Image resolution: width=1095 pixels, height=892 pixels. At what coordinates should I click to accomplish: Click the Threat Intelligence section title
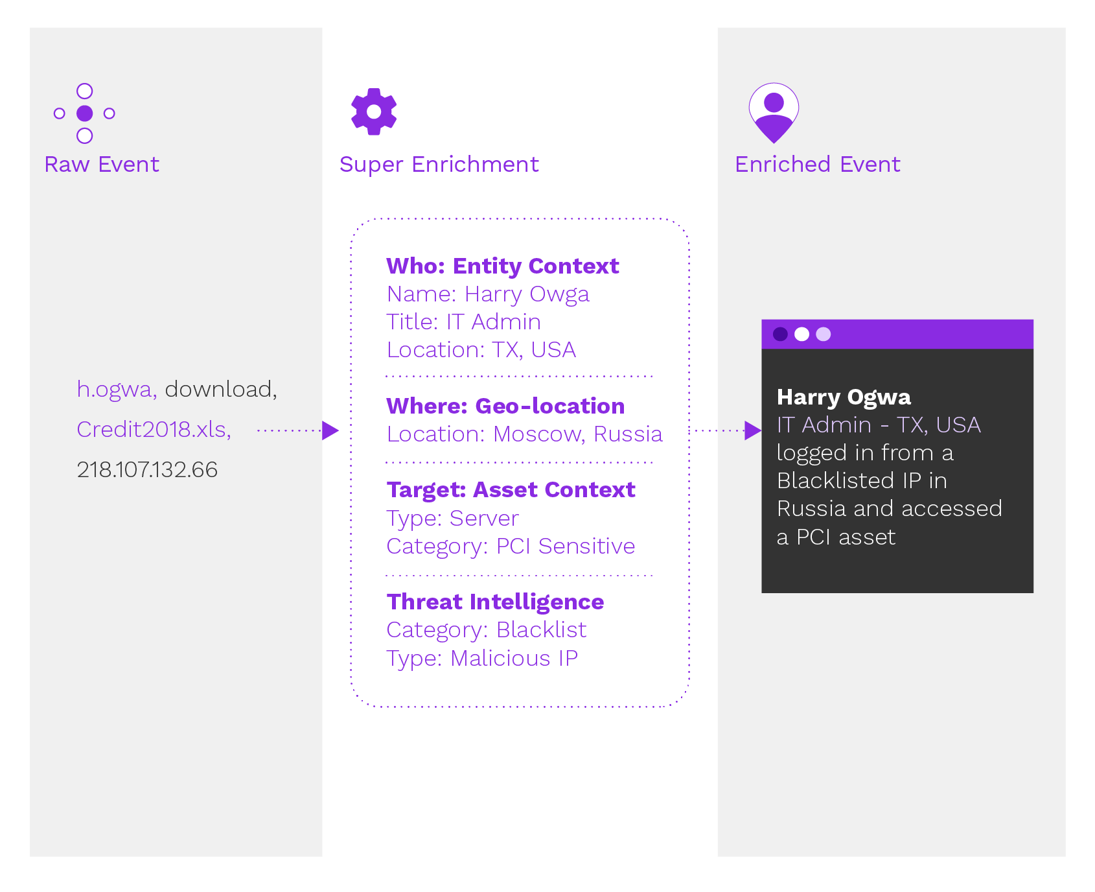(495, 602)
